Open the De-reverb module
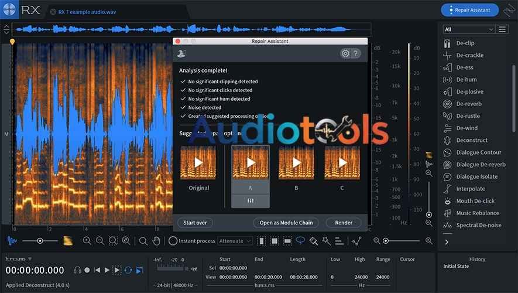This screenshot has height=293, width=518. (469, 104)
